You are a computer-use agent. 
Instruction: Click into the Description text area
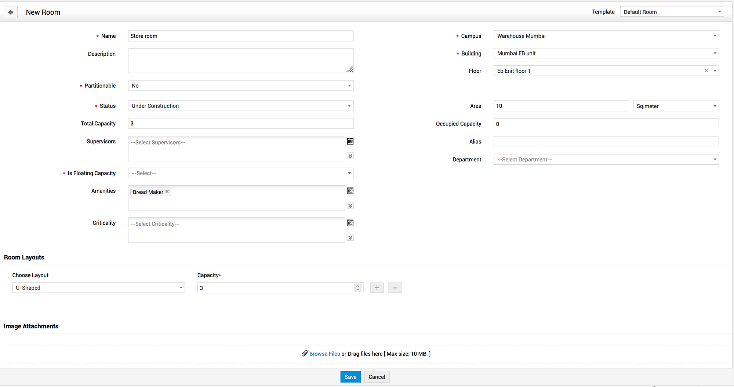click(241, 61)
